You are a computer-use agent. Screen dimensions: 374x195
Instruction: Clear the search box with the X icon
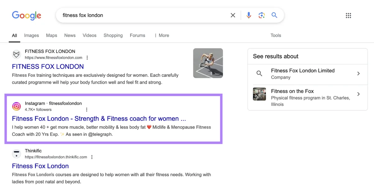(233, 15)
